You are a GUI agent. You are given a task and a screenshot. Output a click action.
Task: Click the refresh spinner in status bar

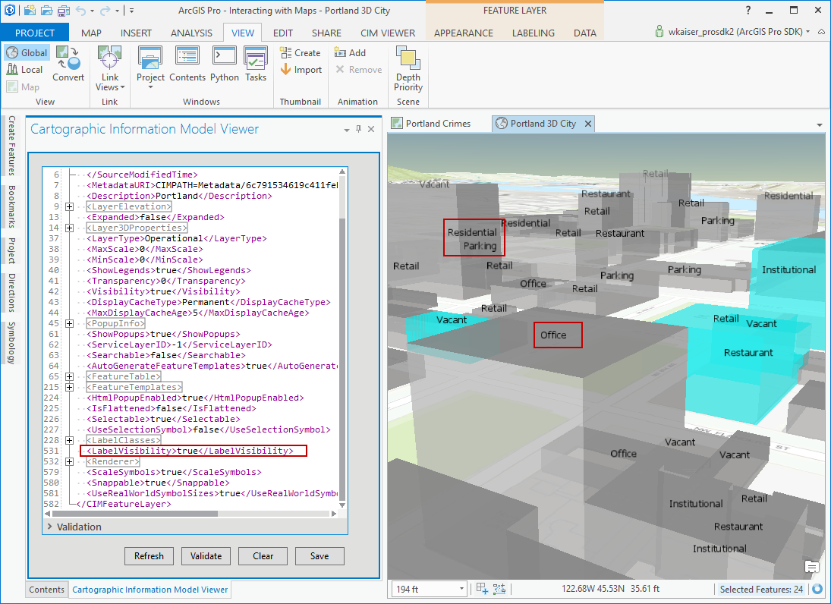tap(818, 589)
